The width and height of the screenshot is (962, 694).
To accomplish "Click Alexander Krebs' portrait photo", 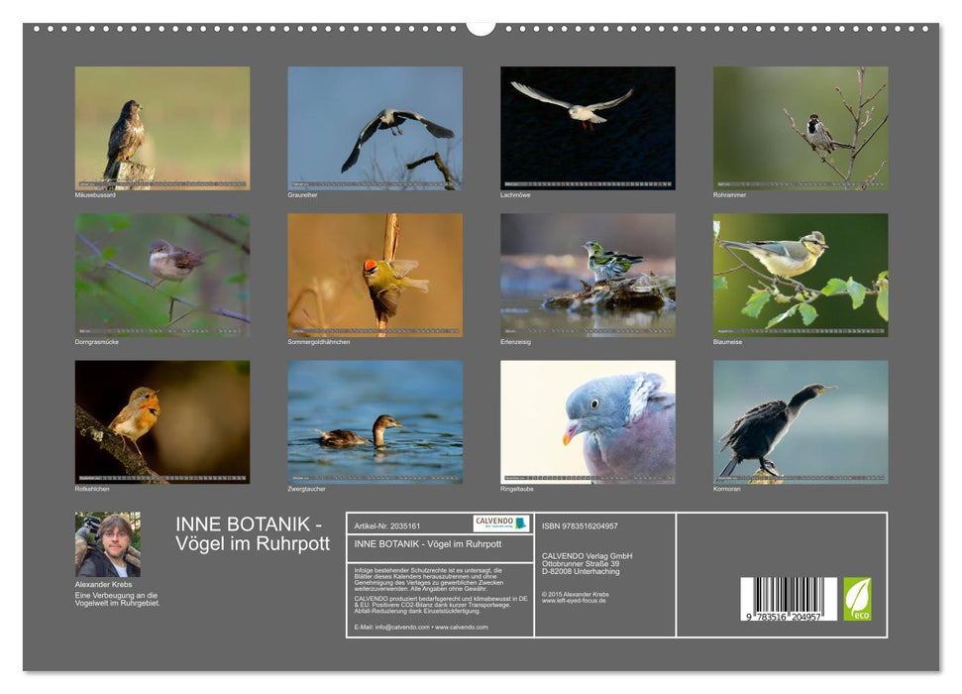I will click(x=107, y=544).
